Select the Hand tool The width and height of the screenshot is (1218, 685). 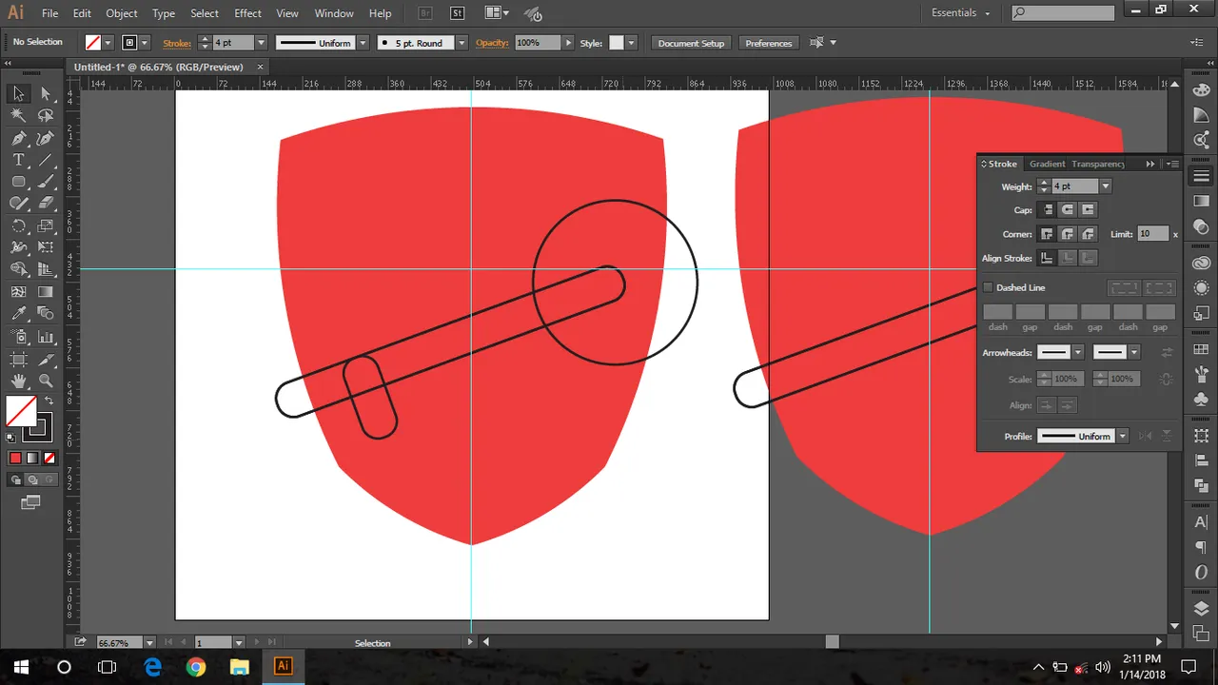[x=18, y=382]
